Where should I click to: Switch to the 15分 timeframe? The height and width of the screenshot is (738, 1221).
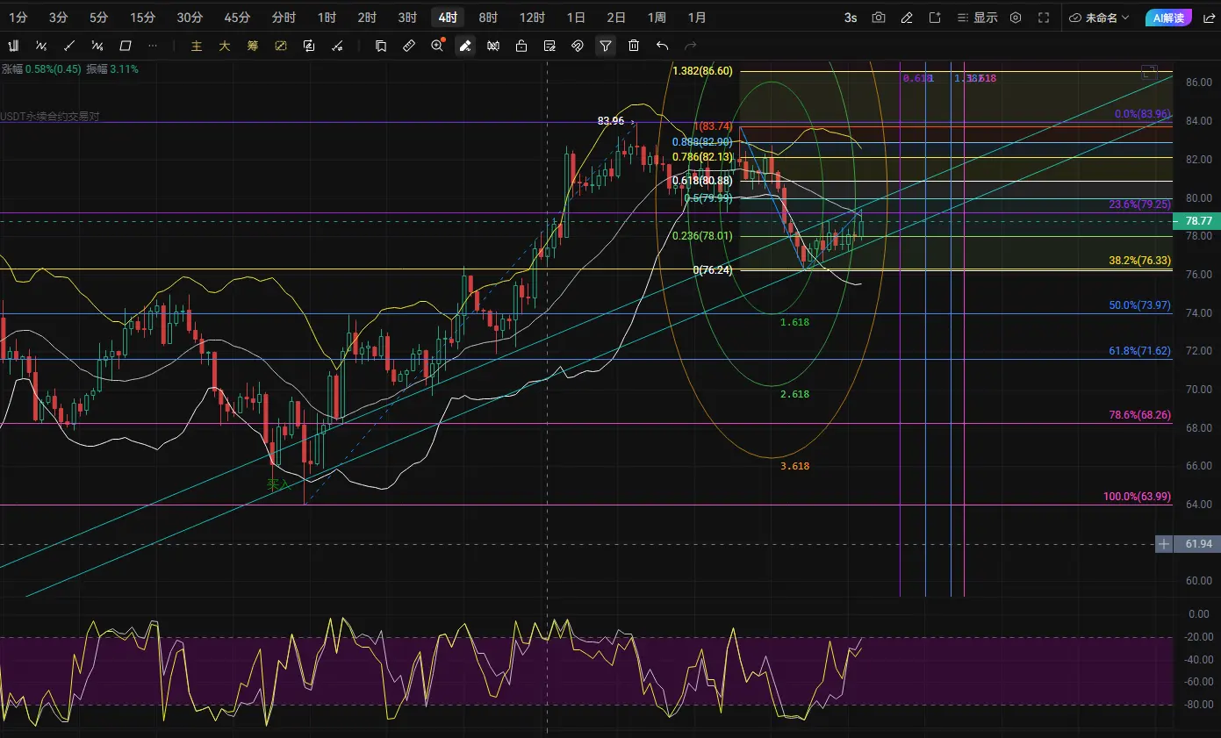click(142, 18)
